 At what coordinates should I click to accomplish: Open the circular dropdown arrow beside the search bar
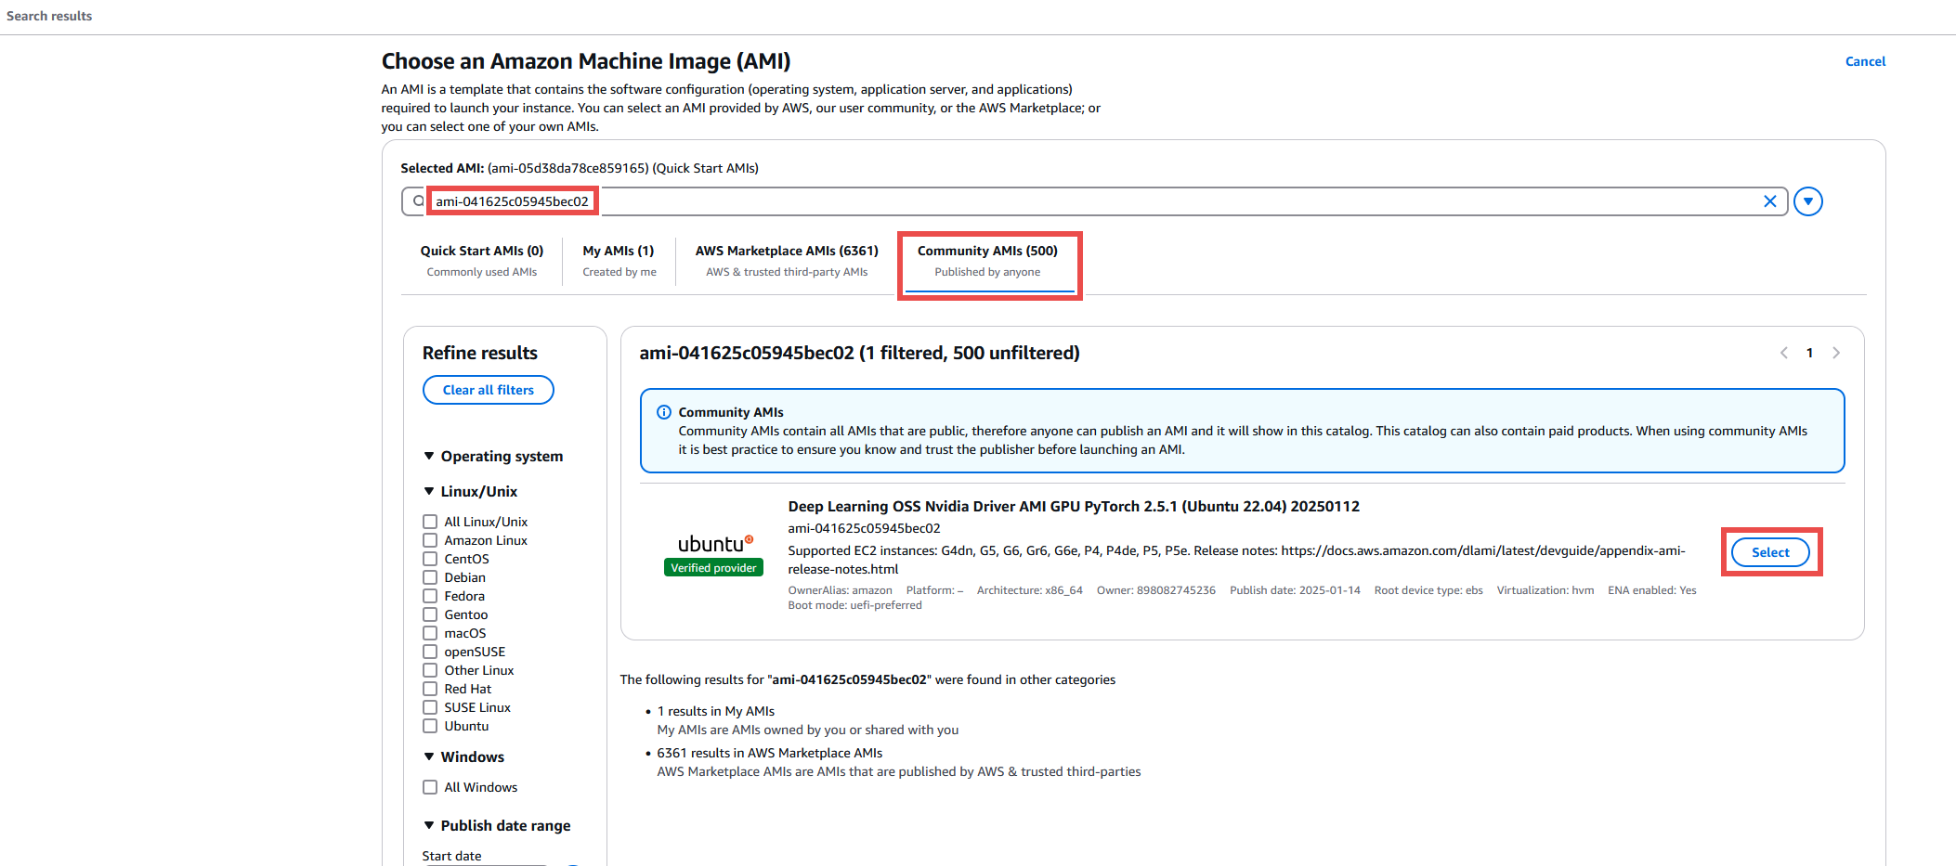click(x=1807, y=201)
